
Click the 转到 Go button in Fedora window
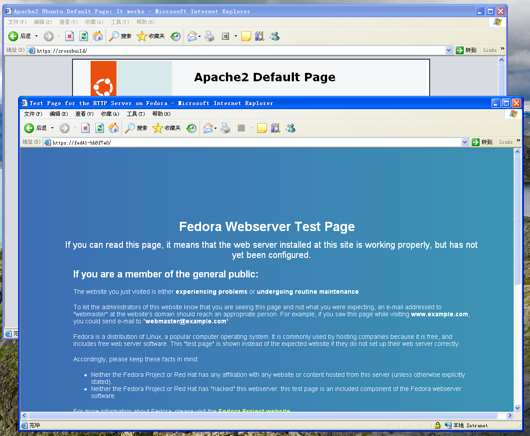(482, 142)
